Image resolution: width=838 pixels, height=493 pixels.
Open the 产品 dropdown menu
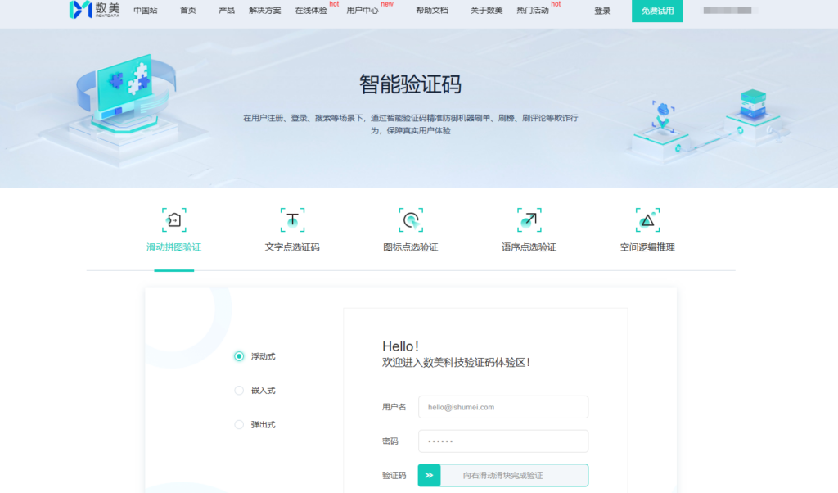tap(227, 11)
